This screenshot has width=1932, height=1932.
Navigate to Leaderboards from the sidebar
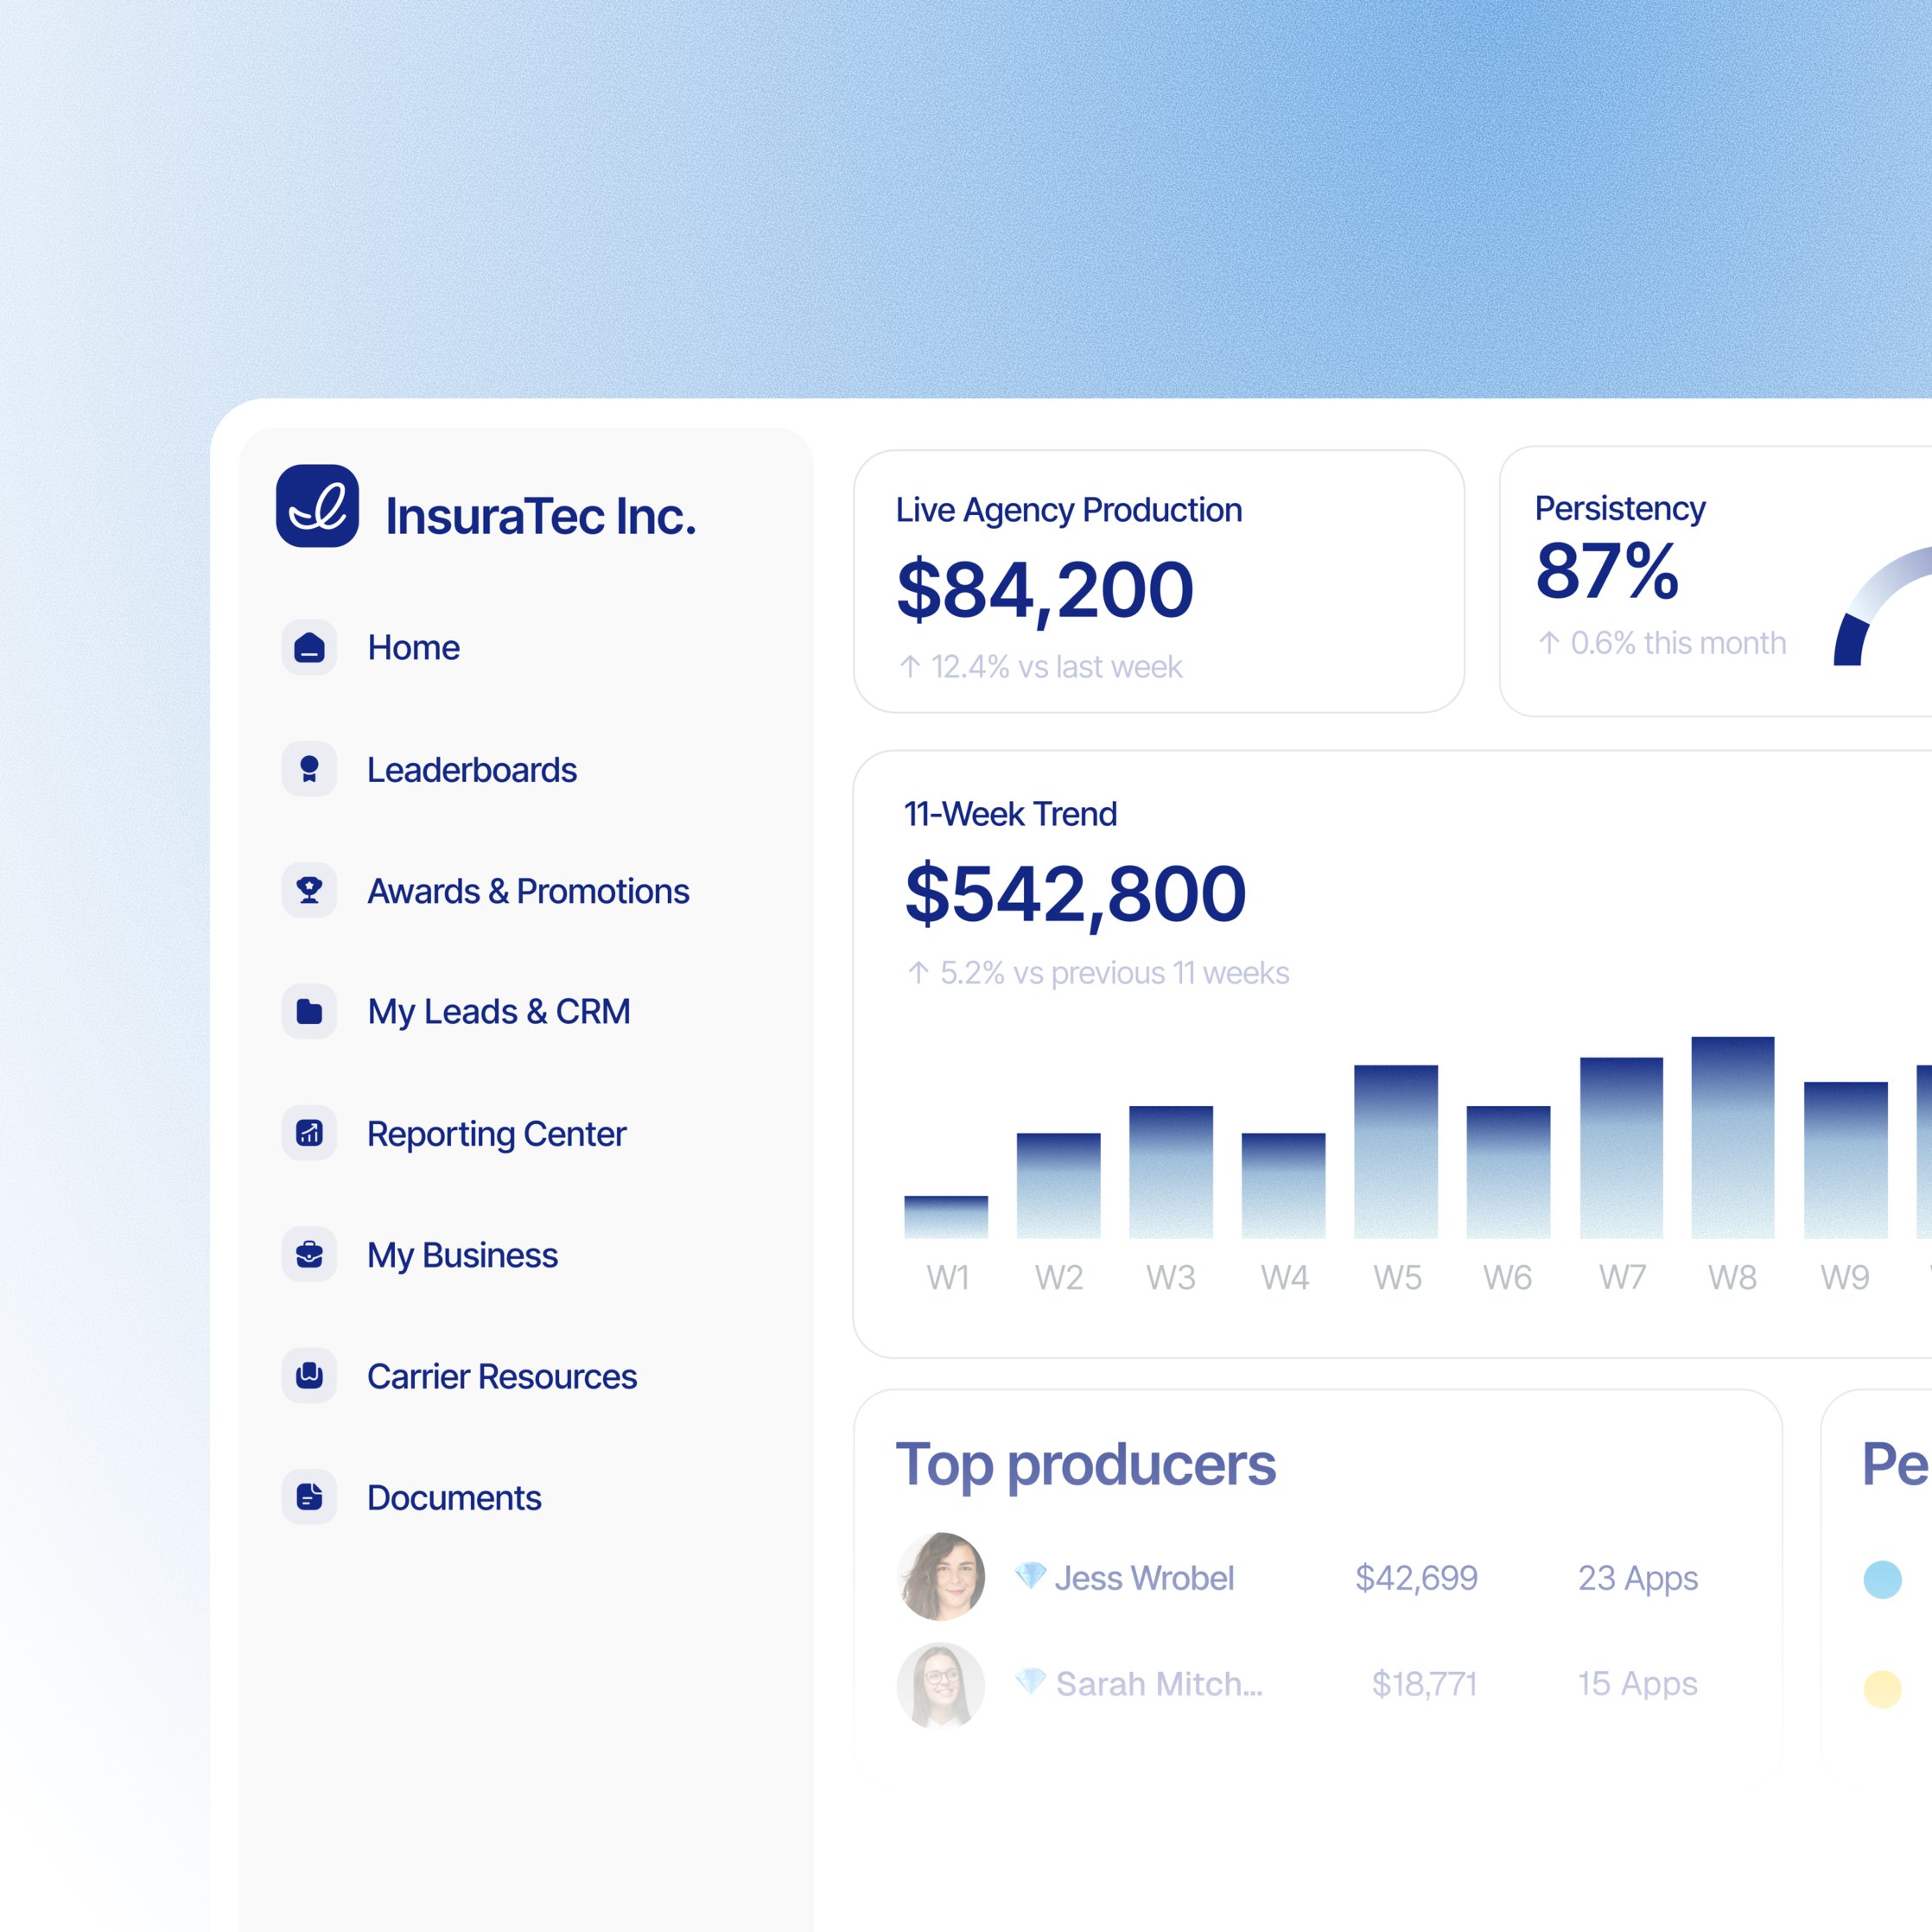tap(472, 770)
